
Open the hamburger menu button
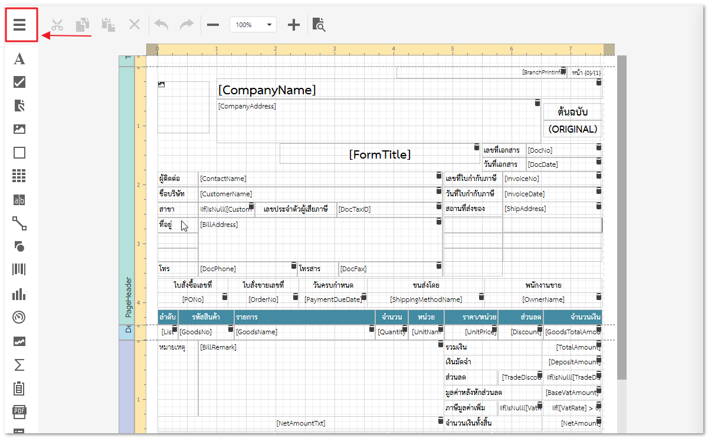[x=19, y=25]
